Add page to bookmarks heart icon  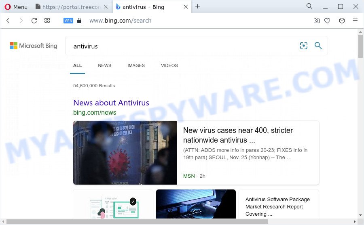327,21
